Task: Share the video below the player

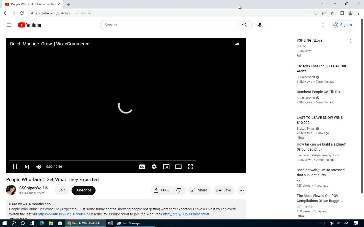Action: pyautogui.click(x=199, y=190)
